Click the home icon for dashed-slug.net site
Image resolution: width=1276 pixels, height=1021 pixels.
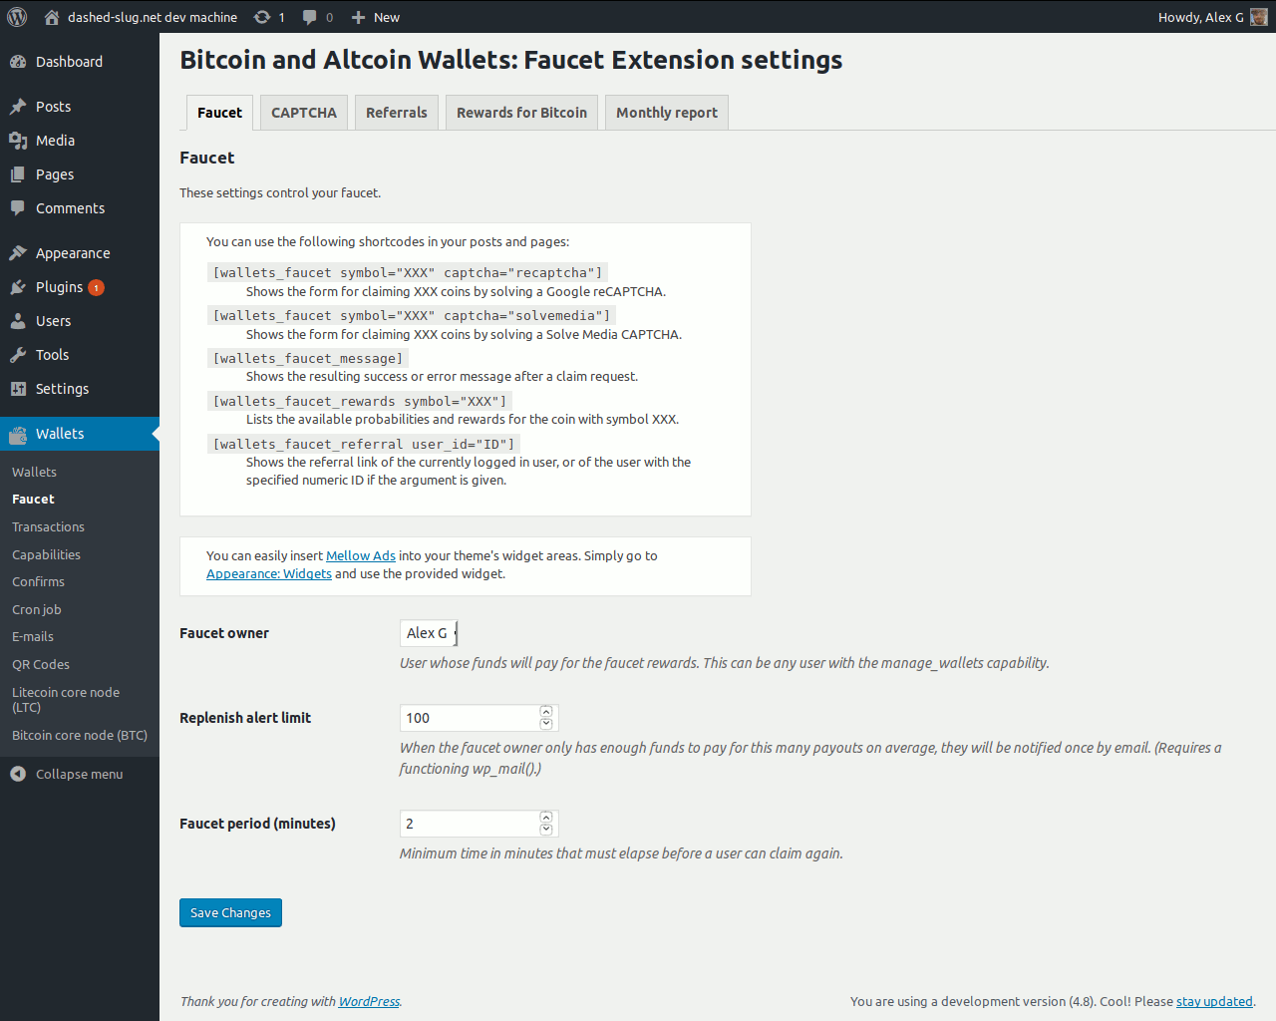52,17
